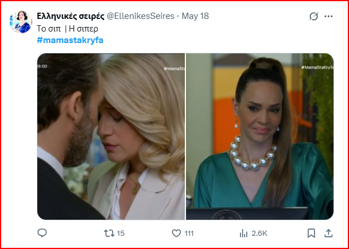The width and height of the screenshot is (349, 249).
Task: Open view analytics bar chart icon
Action: [243, 233]
